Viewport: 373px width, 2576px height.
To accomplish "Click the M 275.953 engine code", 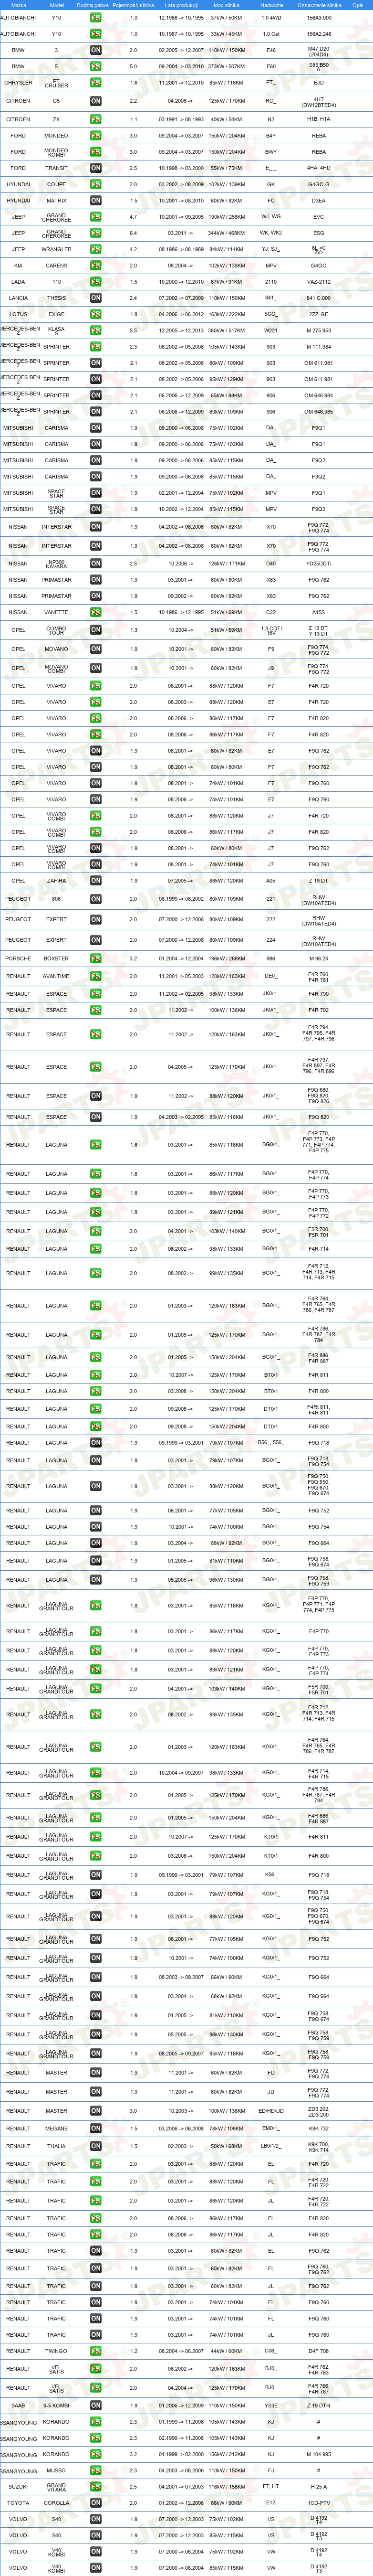I will [x=319, y=330].
